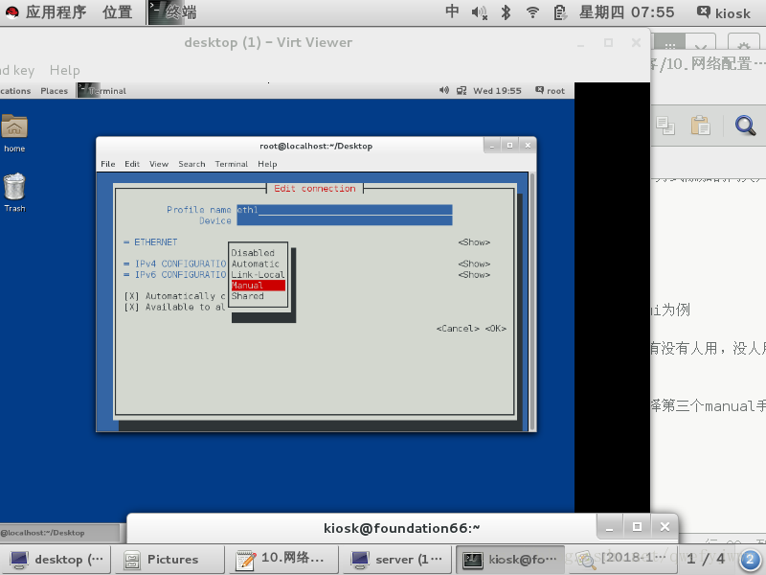Click the paste clipboard icon in editor toolbar
Image resolution: width=766 pixels, height=575 pixels.
point(701,126)
